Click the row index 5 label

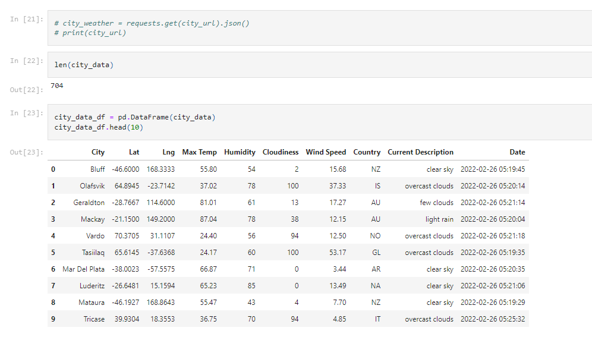[x=53, y=253]
